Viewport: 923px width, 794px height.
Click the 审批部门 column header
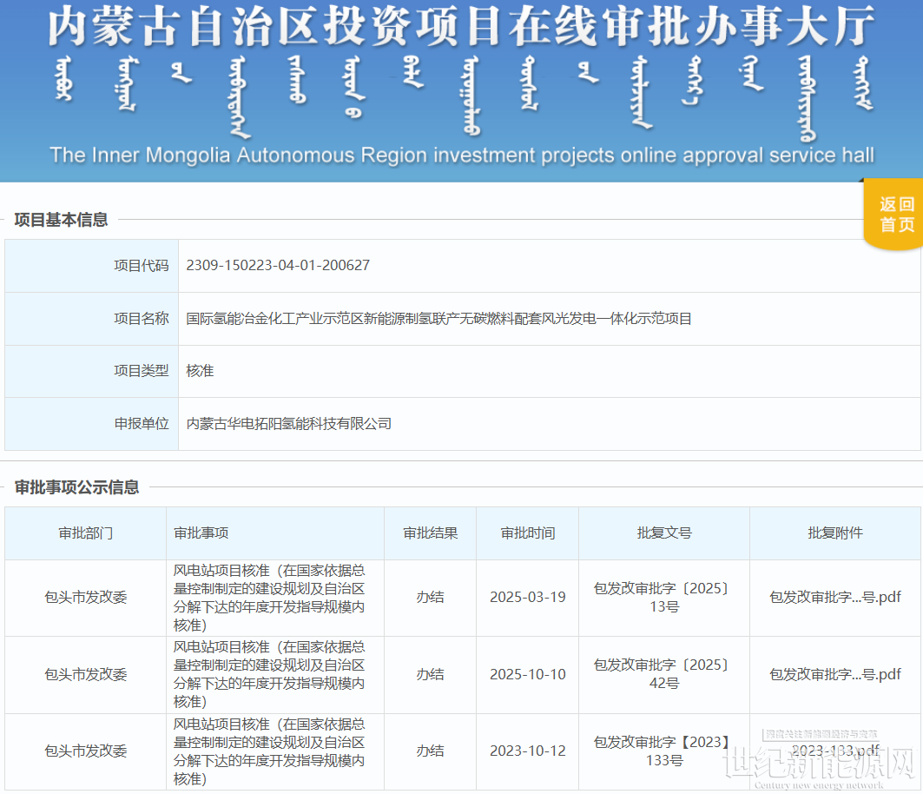(x=85, y=533)
